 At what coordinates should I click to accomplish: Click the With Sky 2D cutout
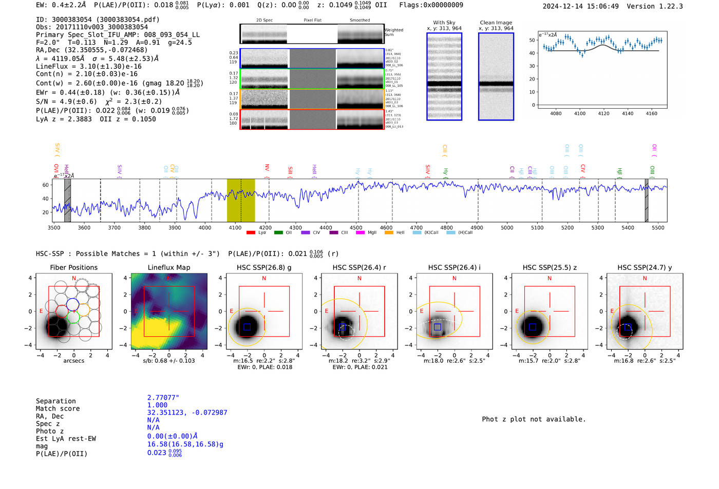[x=444, y=76]
